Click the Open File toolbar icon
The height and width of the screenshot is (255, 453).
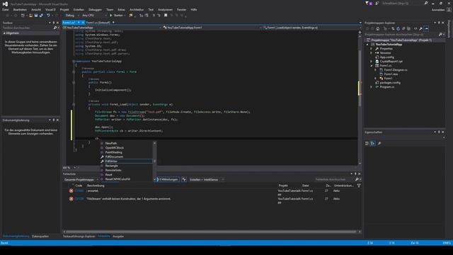(30, 16)
